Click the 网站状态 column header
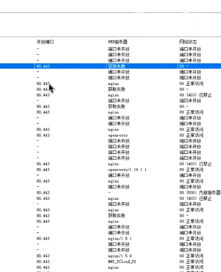 point(188,42)
